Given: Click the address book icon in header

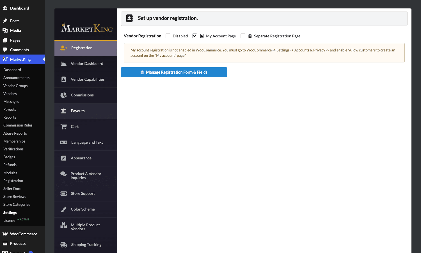Looking at the screenshot, I should tap(129, 18).
